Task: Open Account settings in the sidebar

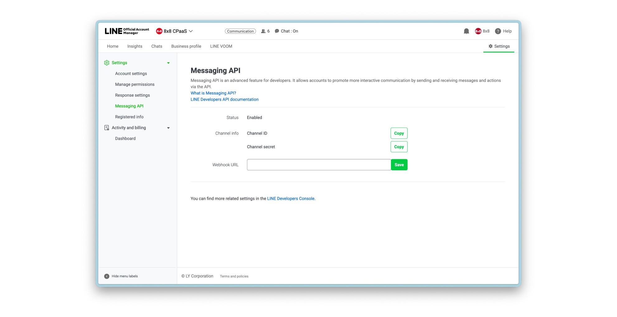Action: click(131, 74)
